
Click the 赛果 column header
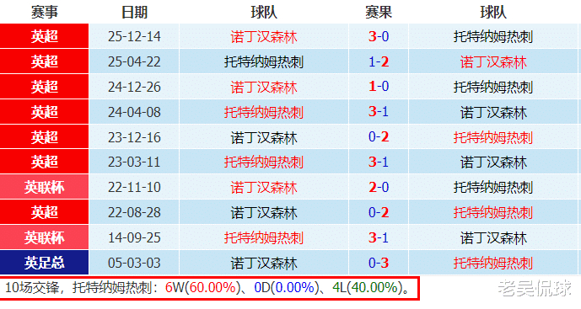tap(379, 13)
